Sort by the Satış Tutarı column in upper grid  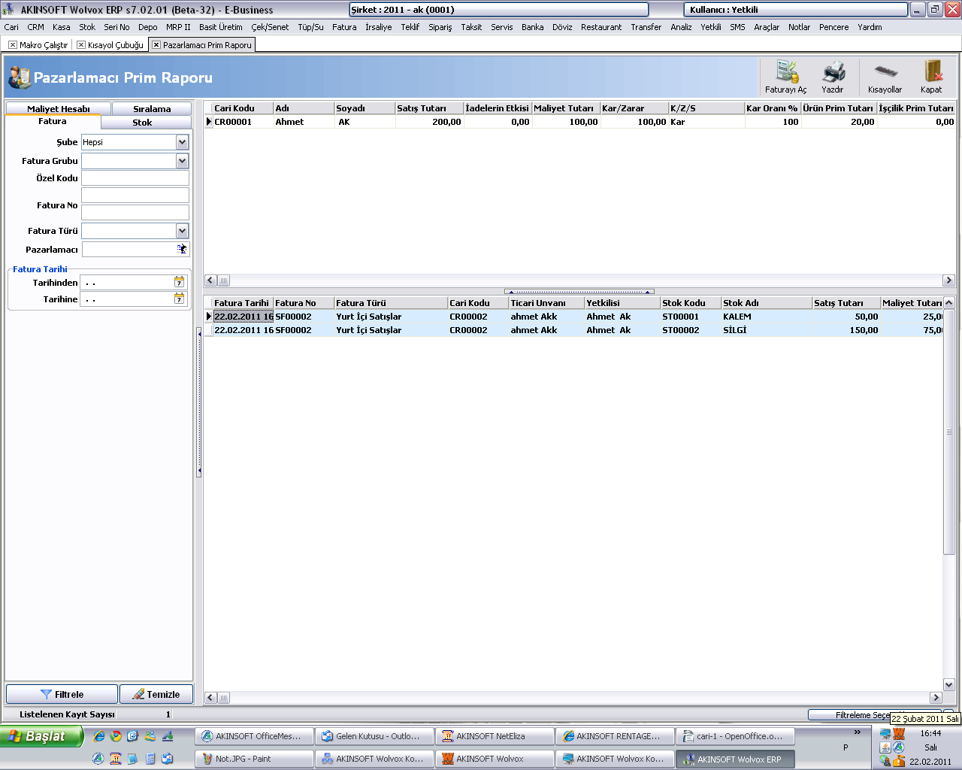point(429,108)
